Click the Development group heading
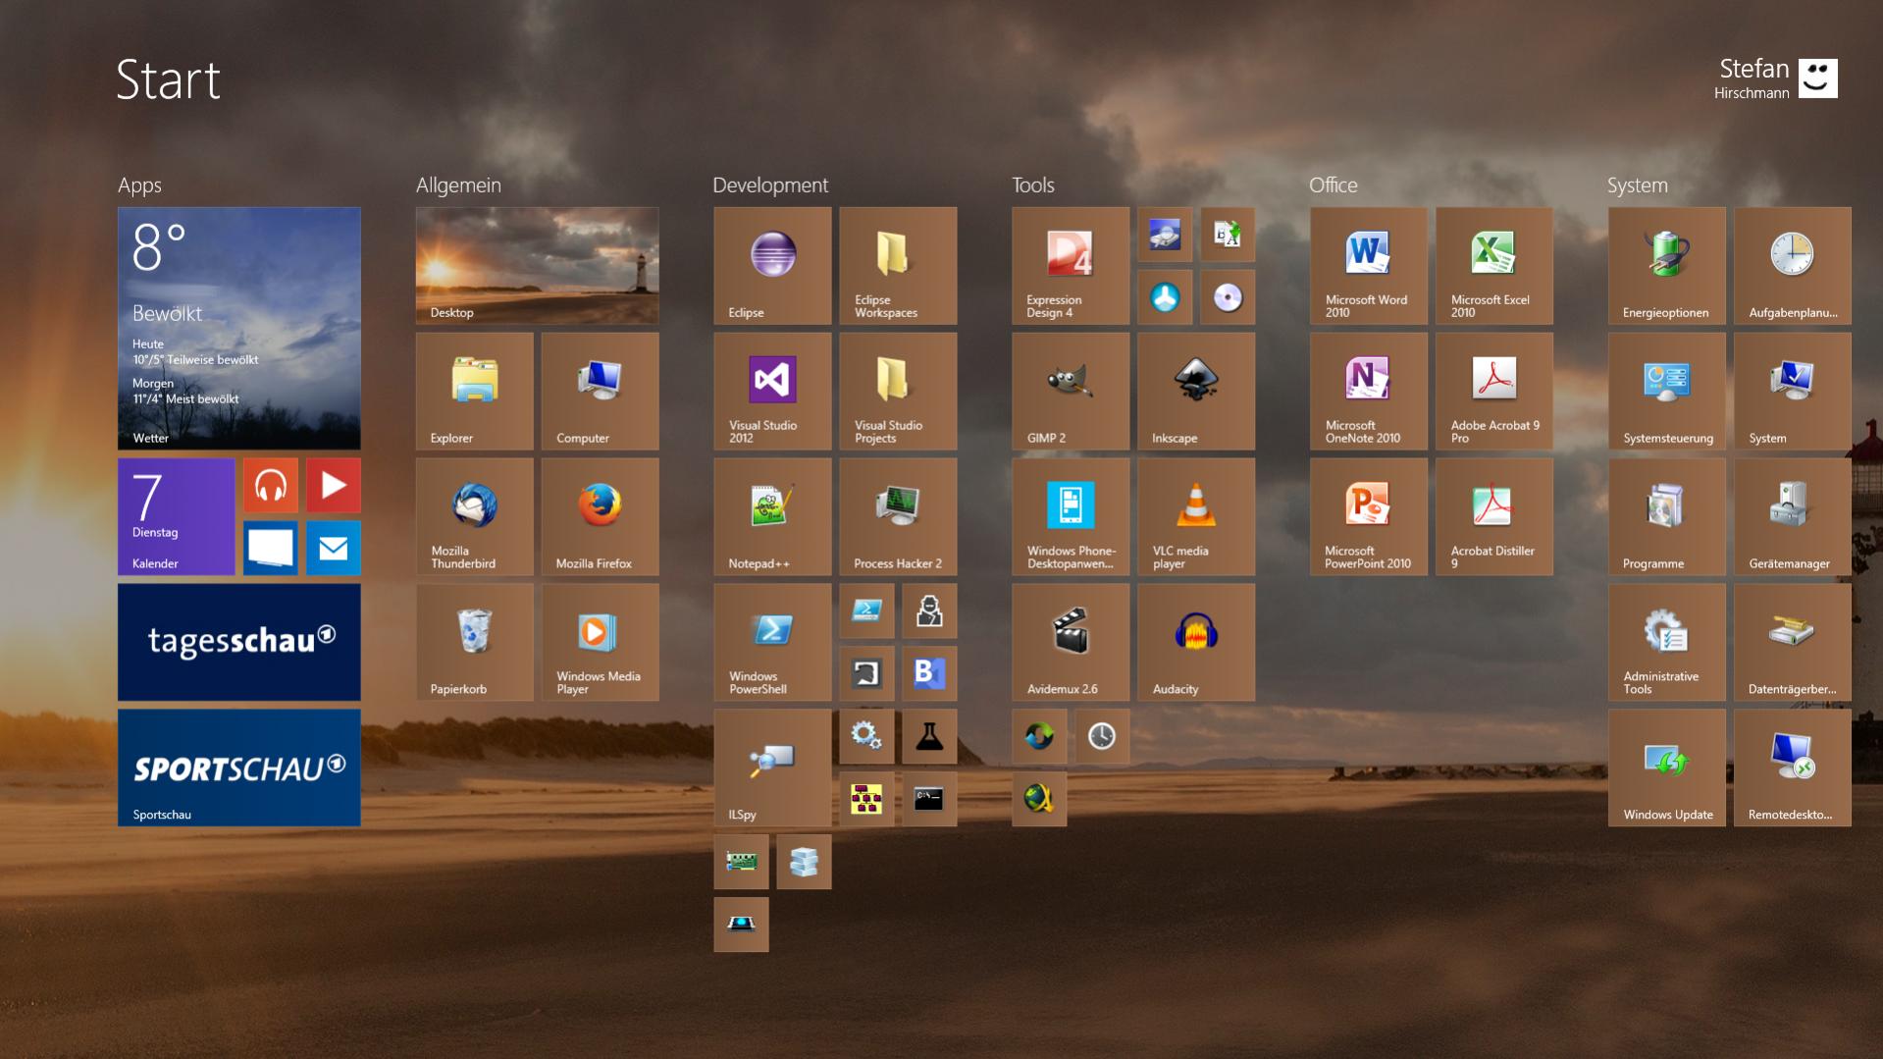 coord(770,185)
